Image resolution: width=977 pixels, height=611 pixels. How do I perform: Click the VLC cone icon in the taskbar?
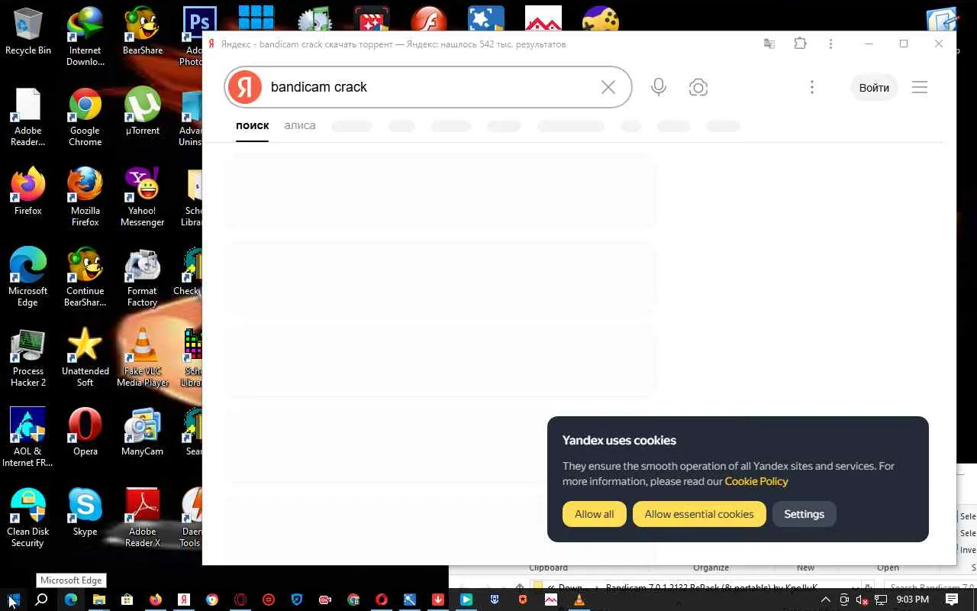579,600
